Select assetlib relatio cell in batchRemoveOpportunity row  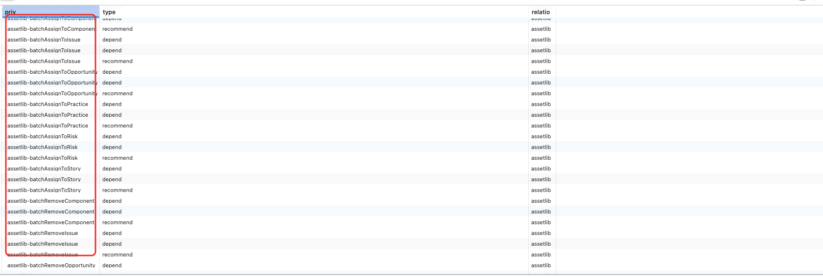[541, 265]
